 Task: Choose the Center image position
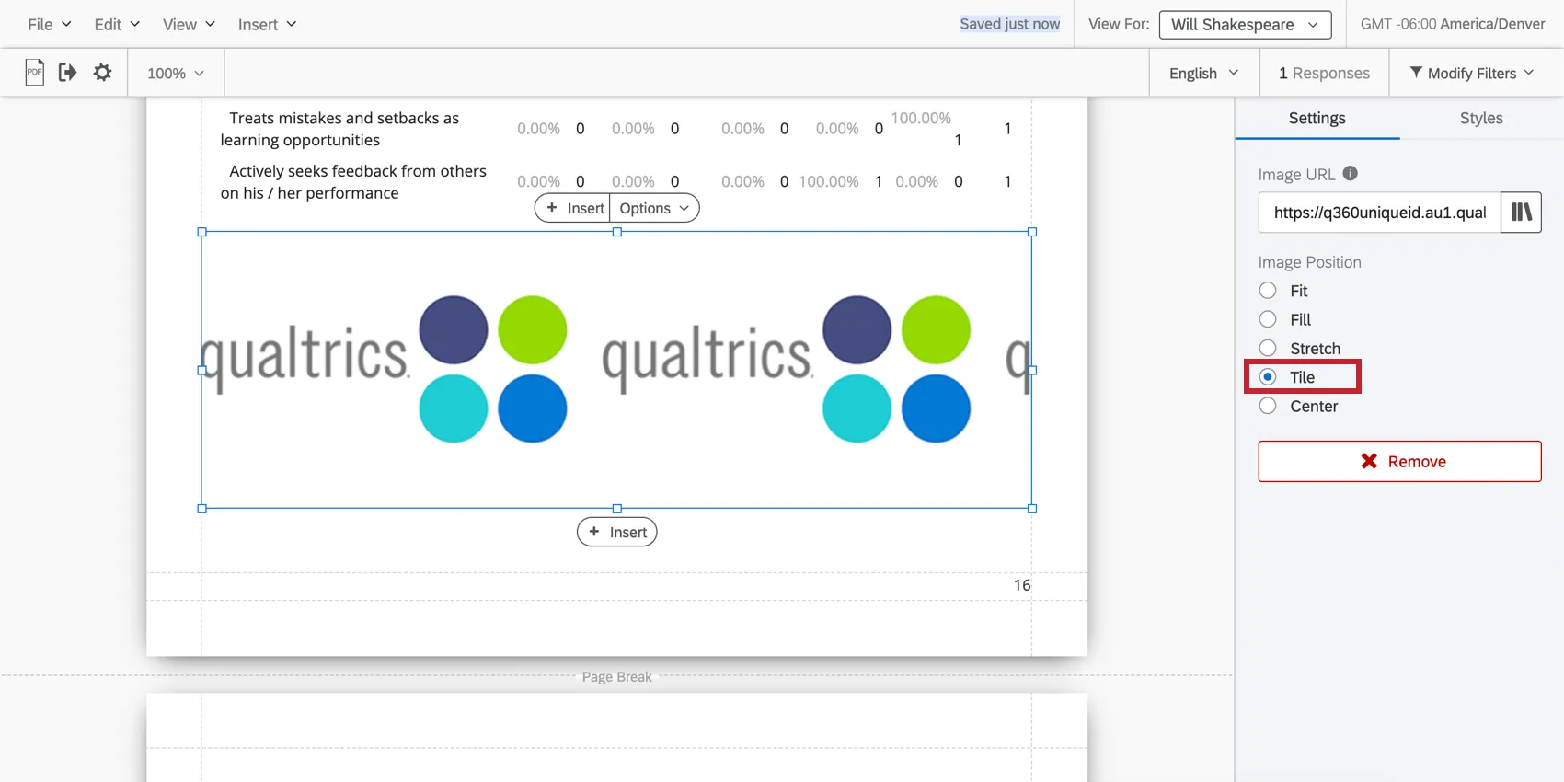[1268, 406]
